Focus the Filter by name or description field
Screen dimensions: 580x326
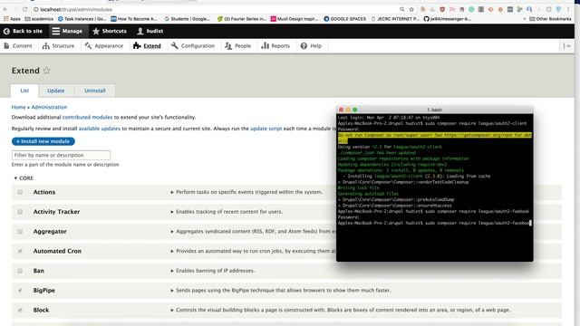coord(61,155)
